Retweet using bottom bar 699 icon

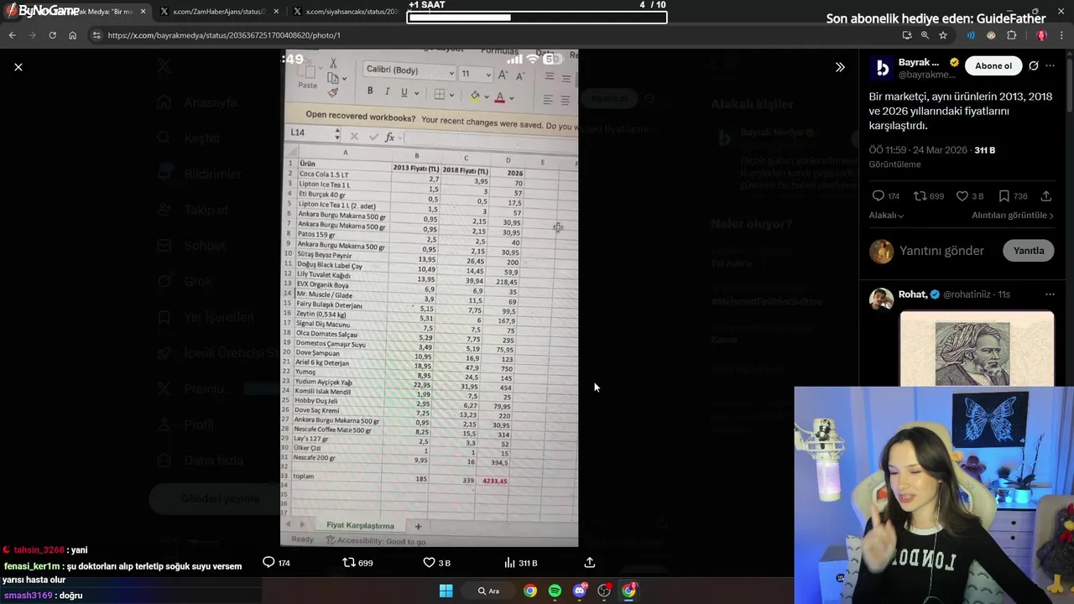click(x=357, y=563)
